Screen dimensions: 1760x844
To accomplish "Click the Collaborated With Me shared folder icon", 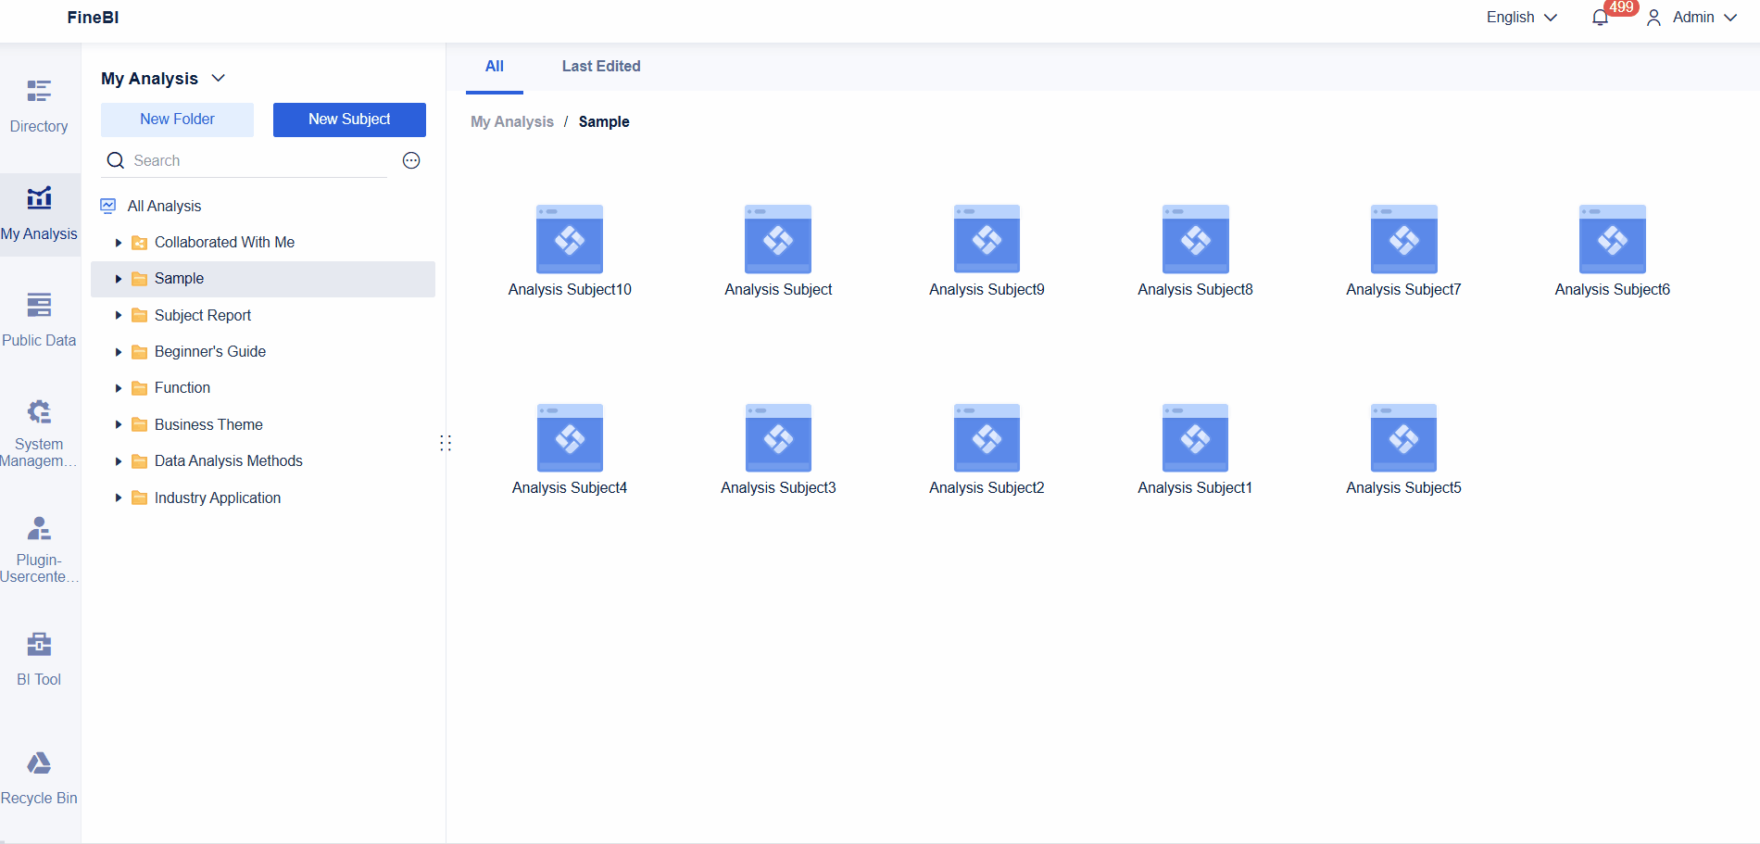I will 140,243.
